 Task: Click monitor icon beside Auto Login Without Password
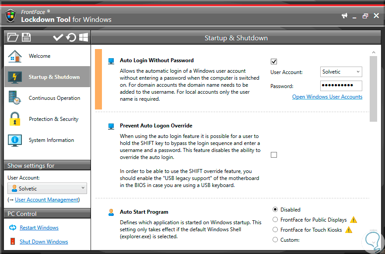[x=111, y=61]
